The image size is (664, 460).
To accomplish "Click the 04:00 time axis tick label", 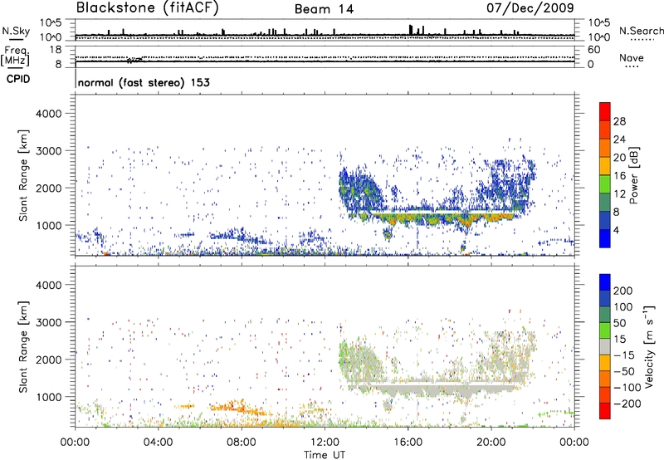I will point(158,443).
